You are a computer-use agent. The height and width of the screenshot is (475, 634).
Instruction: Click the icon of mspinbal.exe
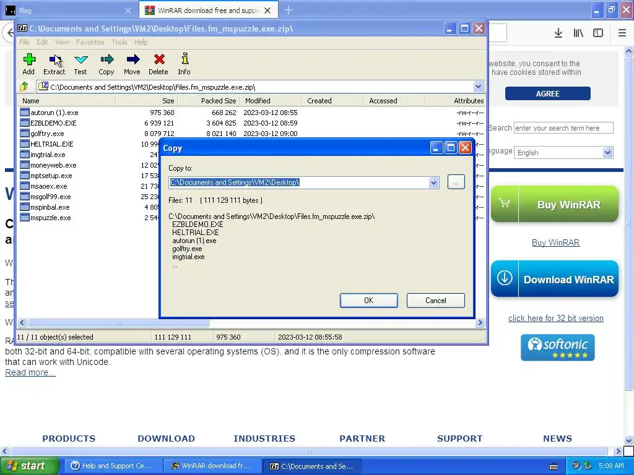[25, 207]
